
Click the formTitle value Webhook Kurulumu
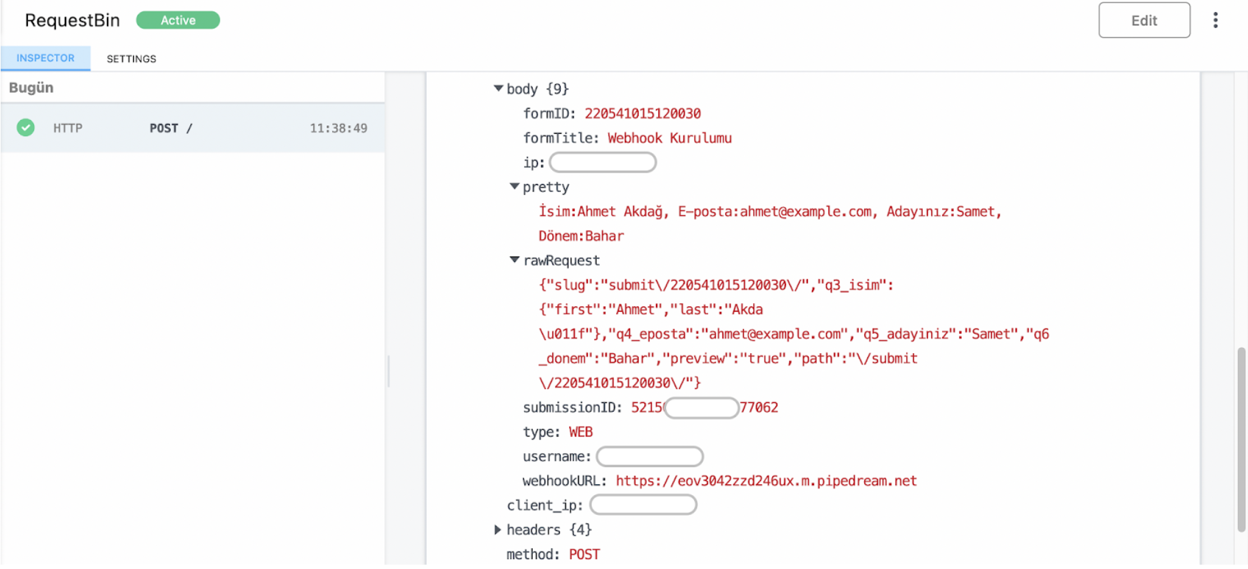(669, 139)
